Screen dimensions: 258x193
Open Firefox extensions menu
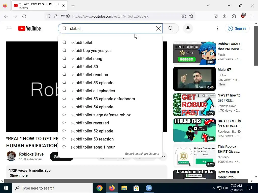[234, 16]
